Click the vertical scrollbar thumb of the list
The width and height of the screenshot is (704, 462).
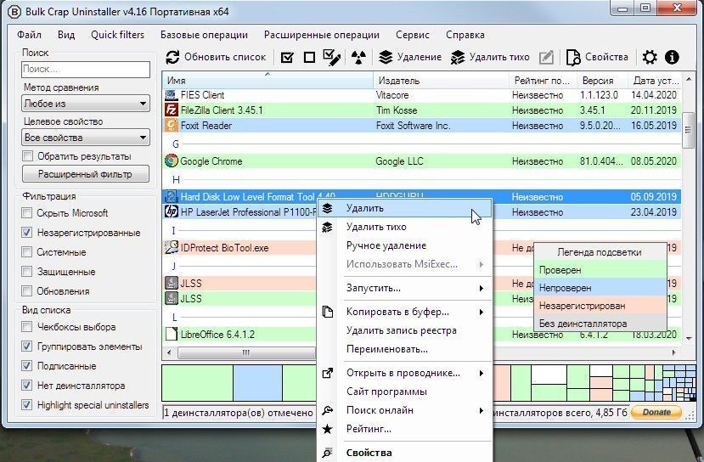tap(688, 130)
